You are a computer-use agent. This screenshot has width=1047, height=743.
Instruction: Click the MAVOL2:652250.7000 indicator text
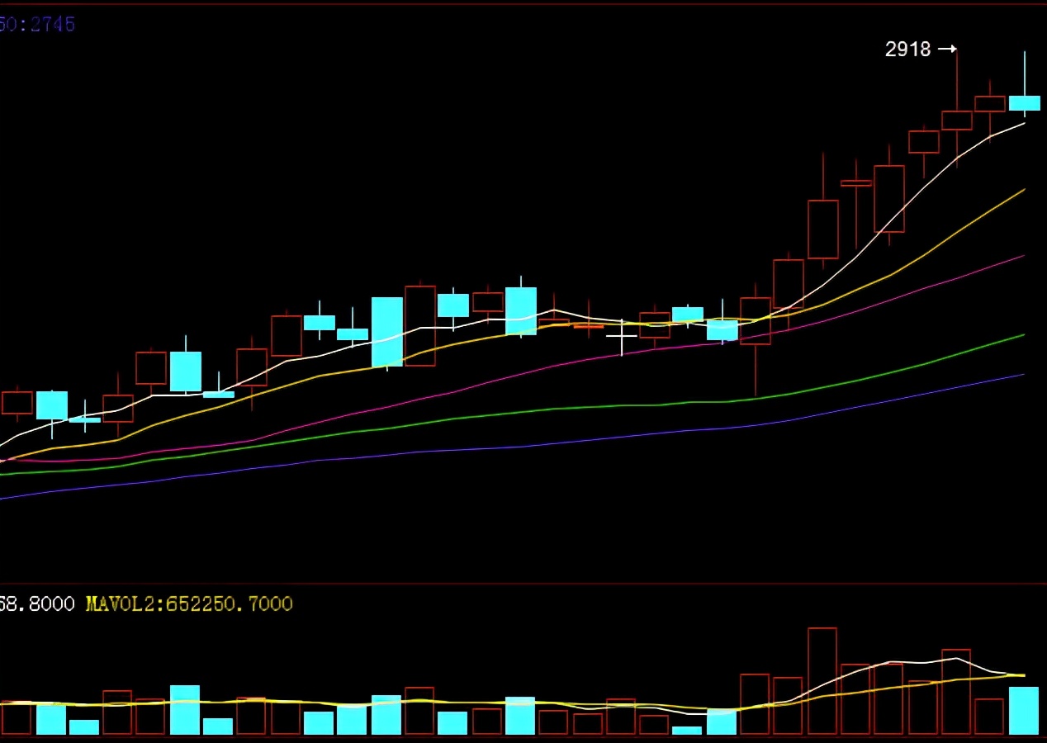(x=189, y=603)
